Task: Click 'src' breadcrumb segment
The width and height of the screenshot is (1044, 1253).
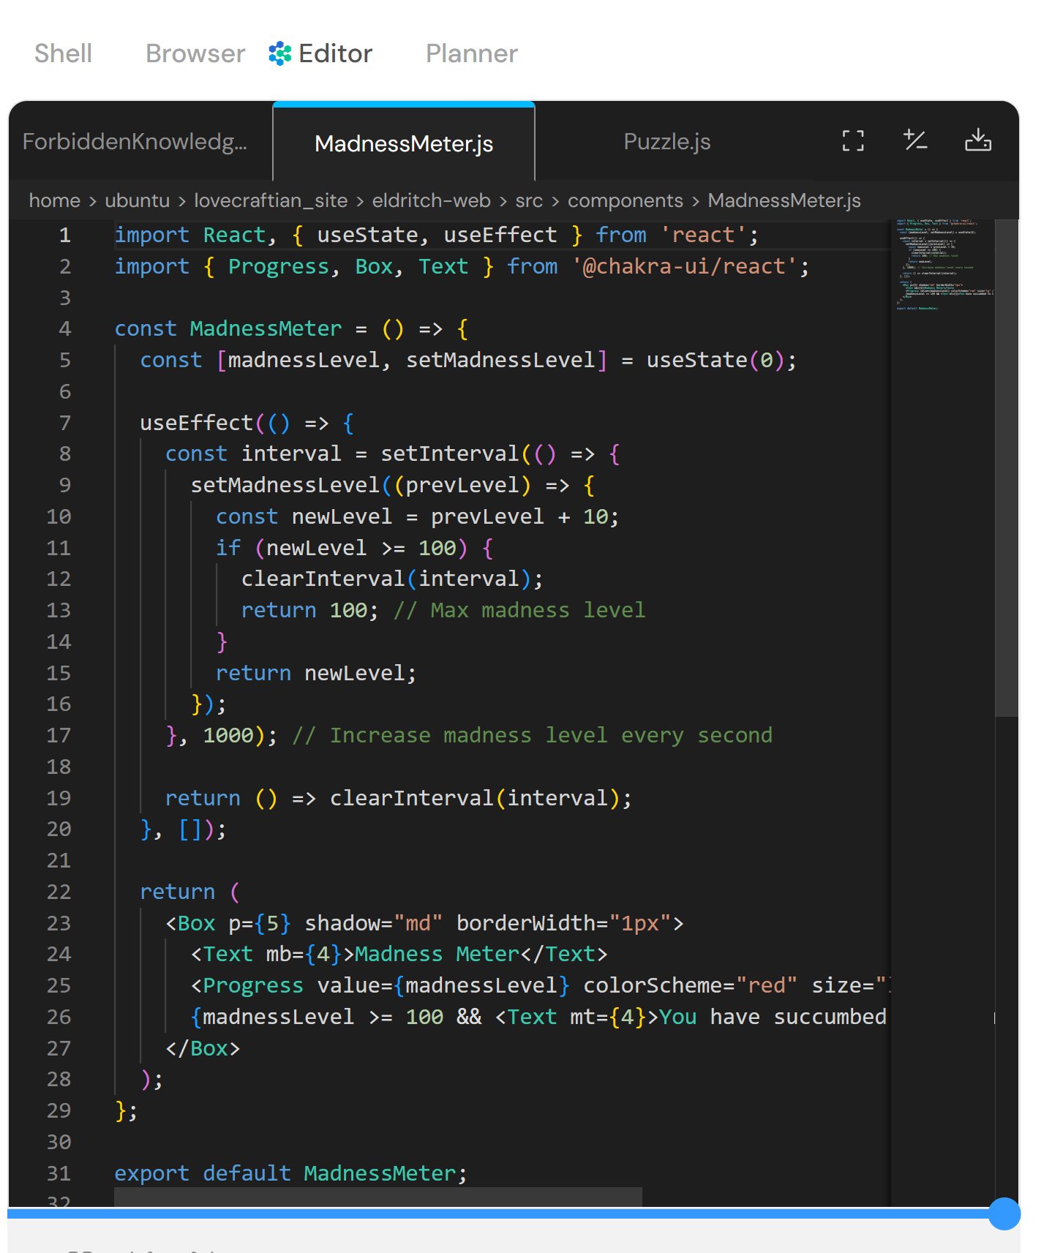Action: pyautogui.click(x=529, y=200)
